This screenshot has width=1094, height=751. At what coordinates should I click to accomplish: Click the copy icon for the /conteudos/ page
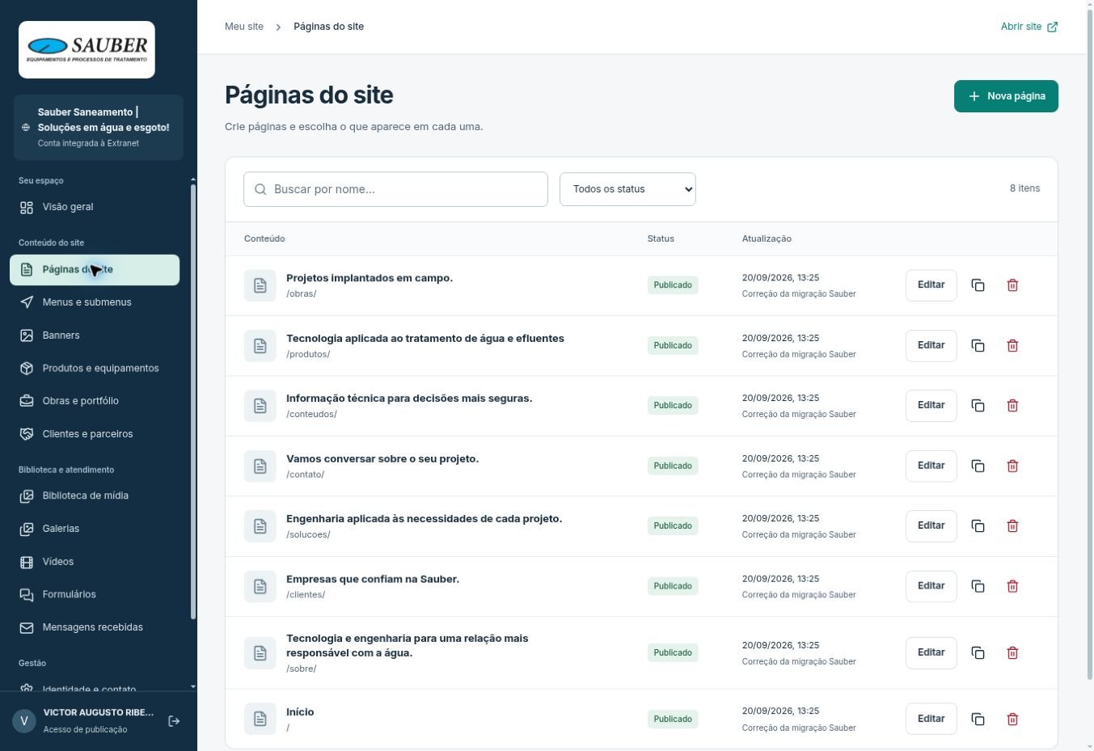(x=978, y=406)
